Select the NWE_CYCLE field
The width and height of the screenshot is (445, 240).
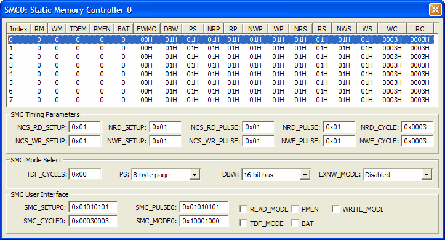coord(417,141)
